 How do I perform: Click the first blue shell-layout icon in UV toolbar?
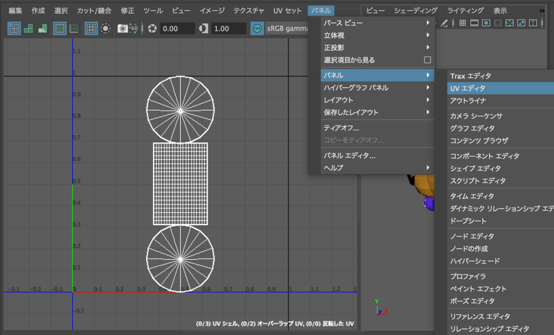pyautogui.click(x=14, y=28)
